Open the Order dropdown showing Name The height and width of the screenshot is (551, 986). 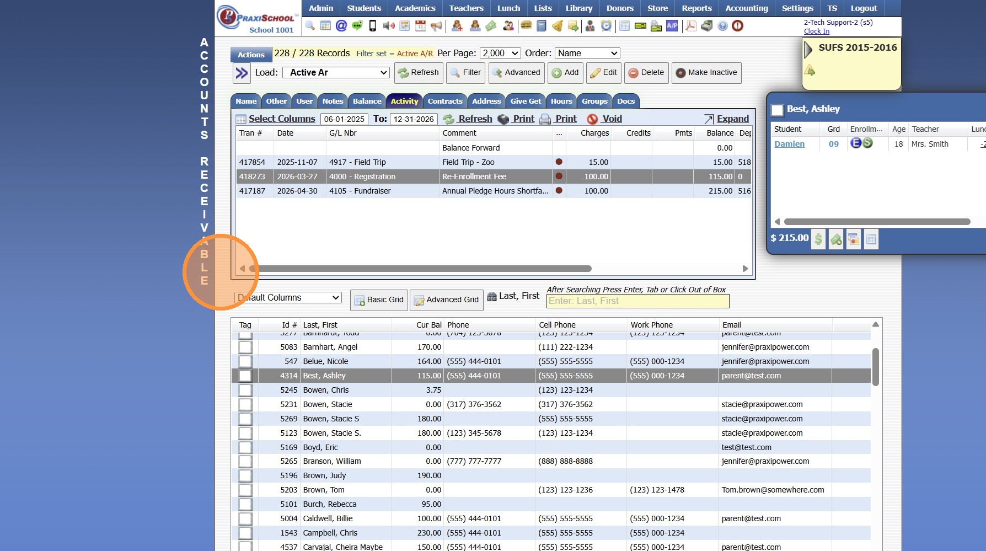(x=587, y=54)
